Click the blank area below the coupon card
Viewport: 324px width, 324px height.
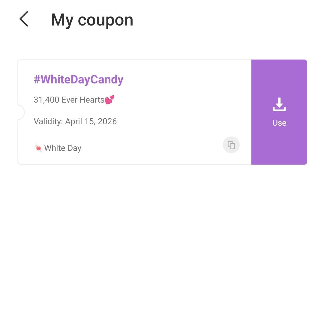click(x=162, y=244)
